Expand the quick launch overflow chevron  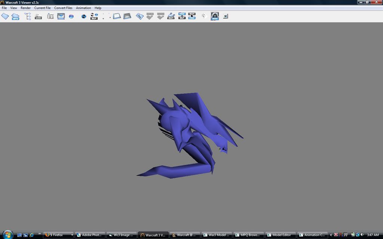39,234
